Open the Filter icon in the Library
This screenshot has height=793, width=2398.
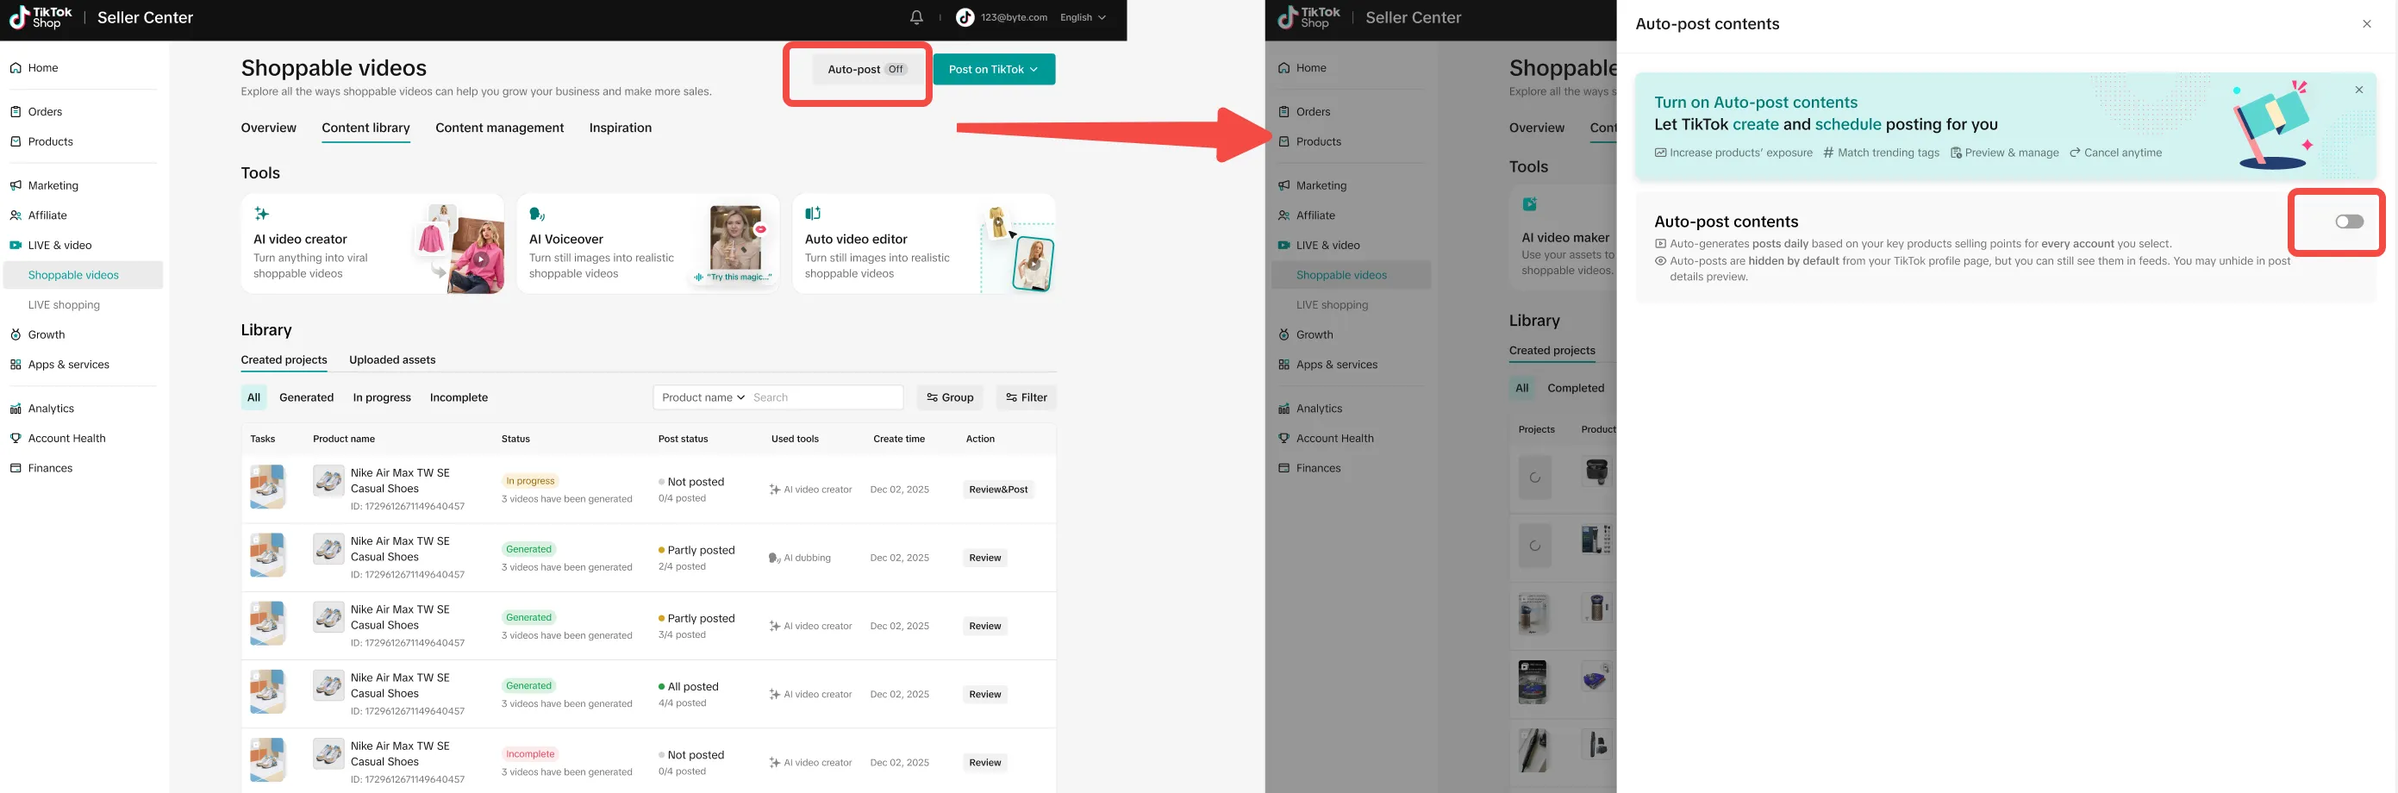[1011, 397]
